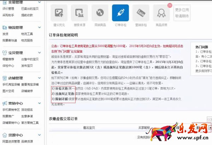Open 阿里进货管理 link
212x145 pixels.
point(11,141)
